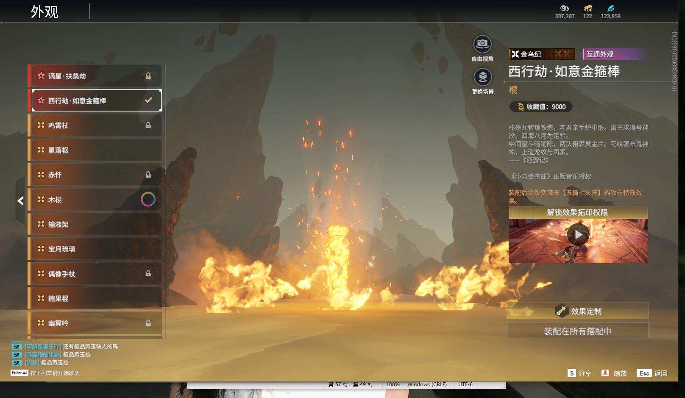Screen dimensions: 685x398
Task: Click the 外观 page title
Action: click(x=45, y=11)
